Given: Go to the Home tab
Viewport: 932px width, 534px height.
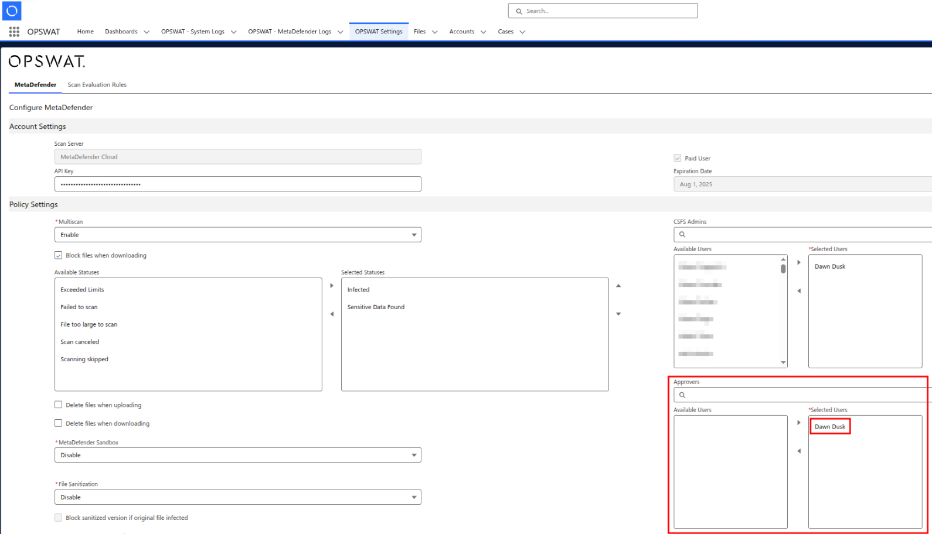Looking at the screenshot, I should (85, 32).
